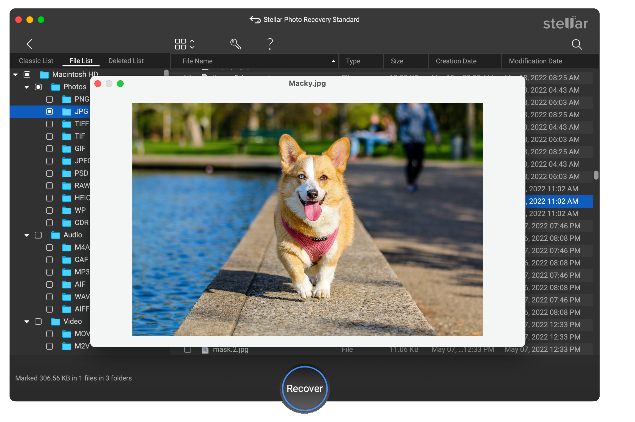Click the CAF folder icon
The width and height of the screenshot is (635, 422).
coord(67,260)
